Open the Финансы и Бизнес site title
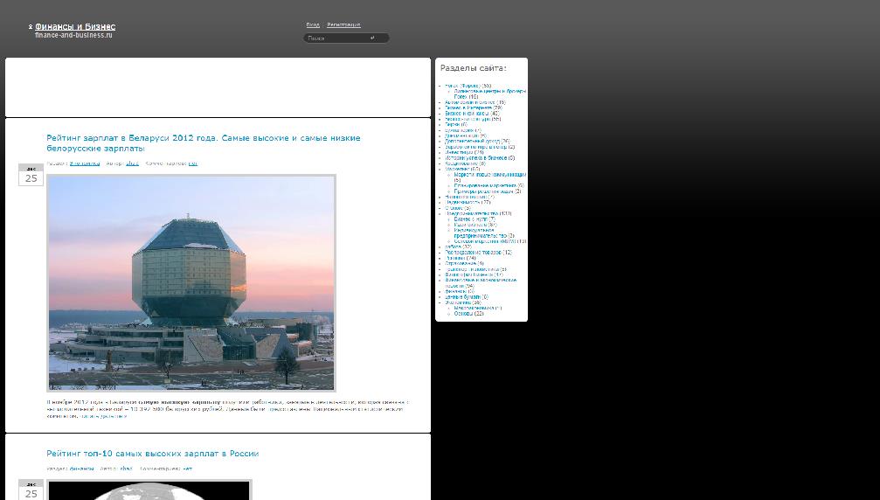 (75, 26)
